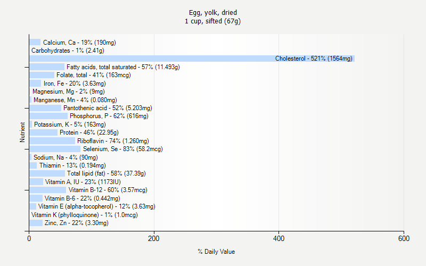Click the chart title 'Egg, yolk, dried'
The image size is (426, 266).
[213, 12]
